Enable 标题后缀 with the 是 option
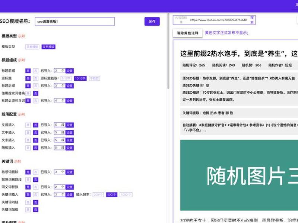The width and height of the screenshot is (298, 223). tap(28, 86)
